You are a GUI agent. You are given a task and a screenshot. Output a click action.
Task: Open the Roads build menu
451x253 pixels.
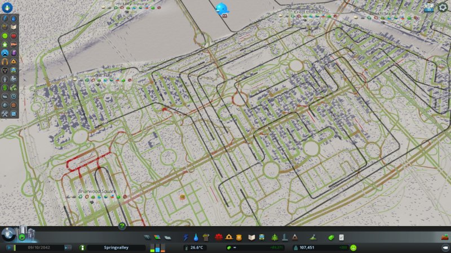147,237
